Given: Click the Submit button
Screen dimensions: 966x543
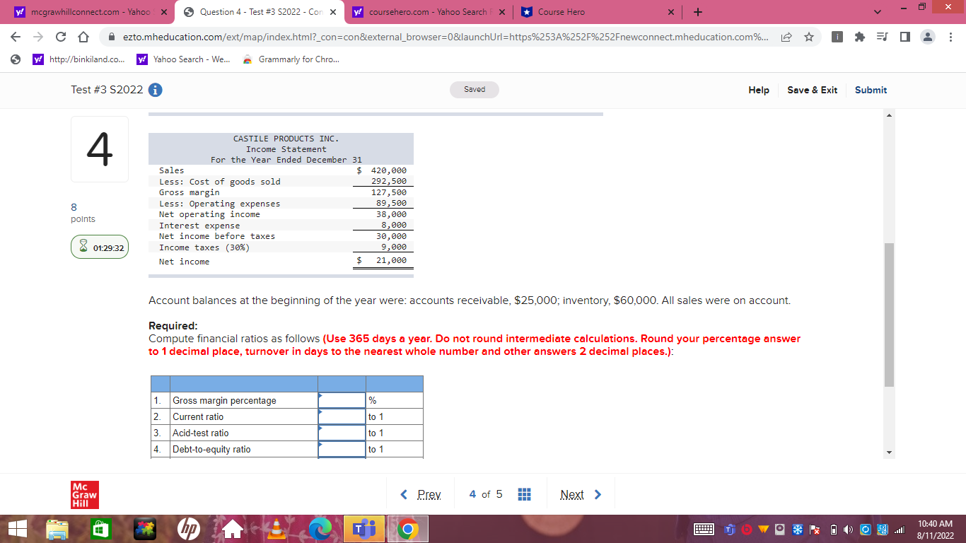Looking at the screenshot, I should click(x=871, y=90).
